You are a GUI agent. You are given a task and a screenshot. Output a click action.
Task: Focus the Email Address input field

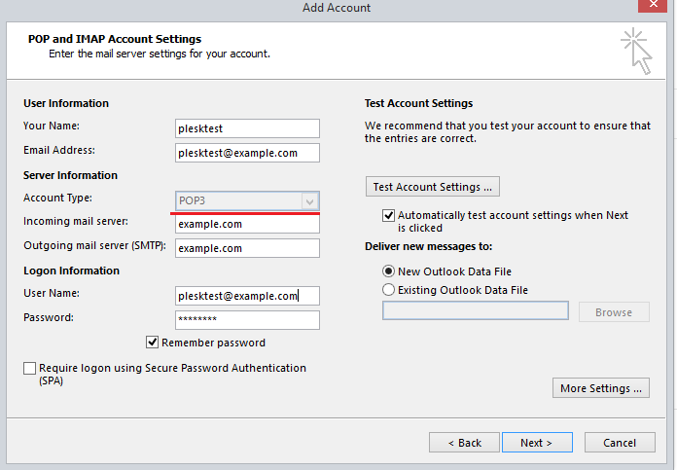click(247, 153)
